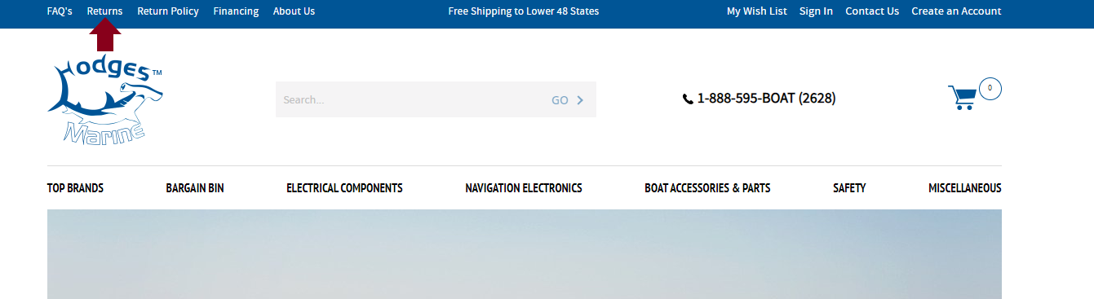Go to the Financing page
Screen dimensions: 1094x299
point(236,11)
